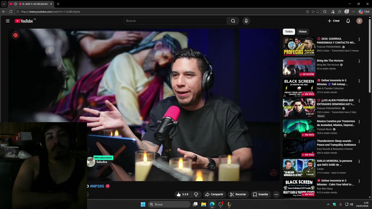This screenshot has height=209, width=372.
Task: Dislike the video with thumbs down
Action: click(196, 194)
